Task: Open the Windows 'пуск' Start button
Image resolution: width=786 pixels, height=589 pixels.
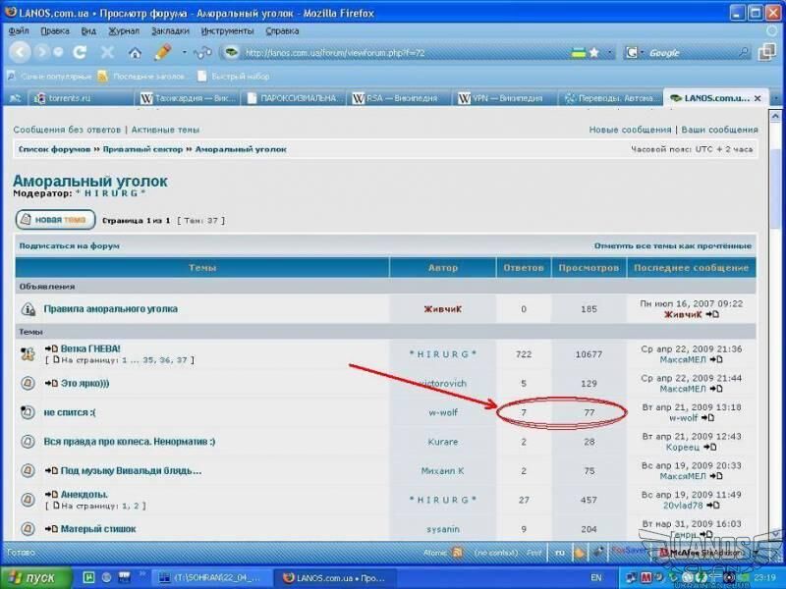Action: (x=34, y=577)
